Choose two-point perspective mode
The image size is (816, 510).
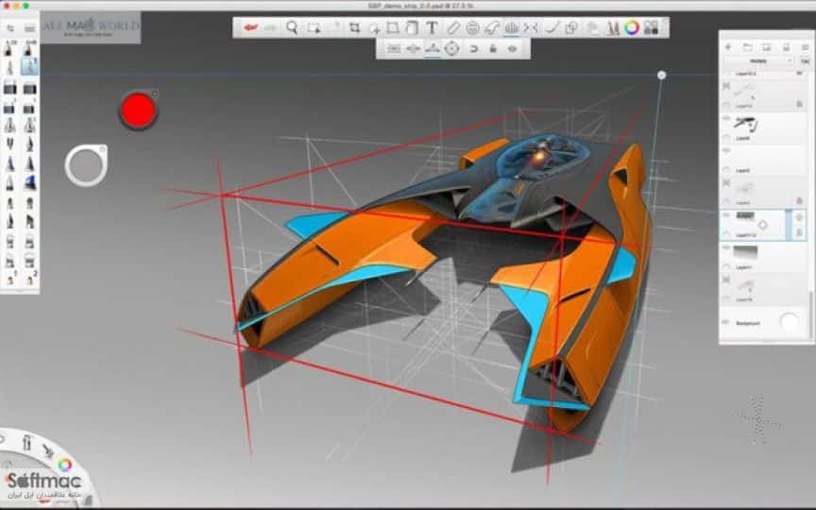pos(414,49)
